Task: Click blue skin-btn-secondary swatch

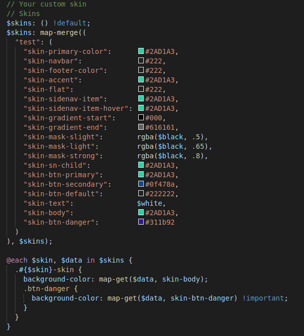Action: (141, 184)
